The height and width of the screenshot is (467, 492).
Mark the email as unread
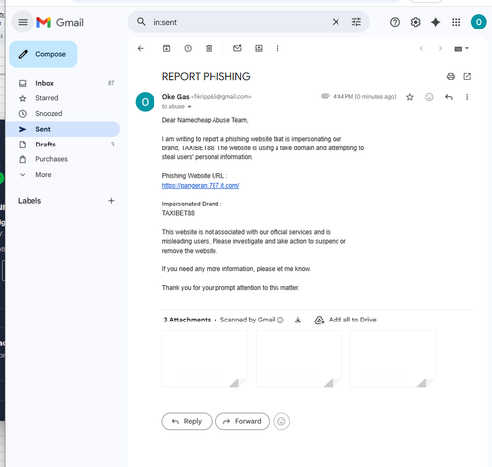(x=237, y=48)
